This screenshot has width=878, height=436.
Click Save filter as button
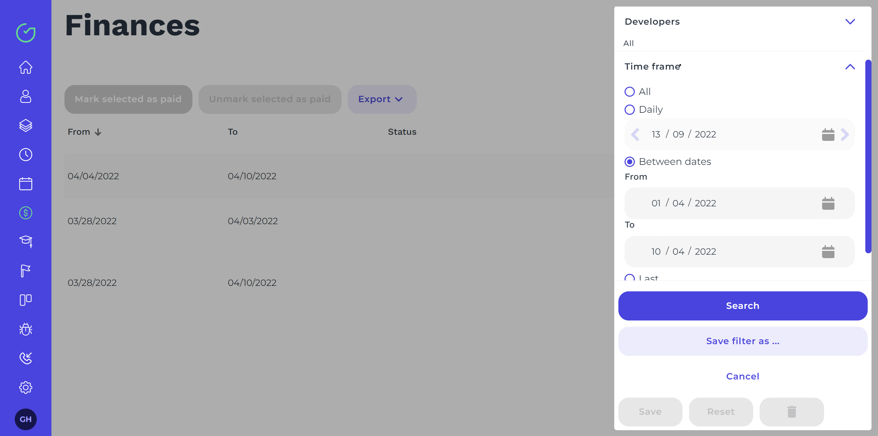point(743,341)
